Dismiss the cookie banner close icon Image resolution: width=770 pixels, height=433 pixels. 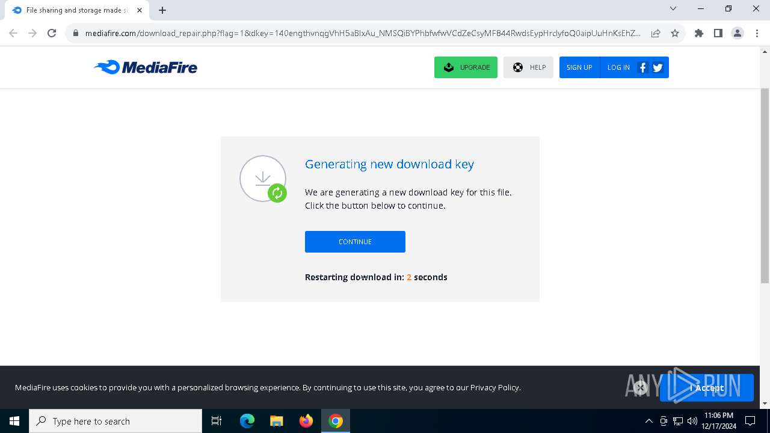point(641,388)
